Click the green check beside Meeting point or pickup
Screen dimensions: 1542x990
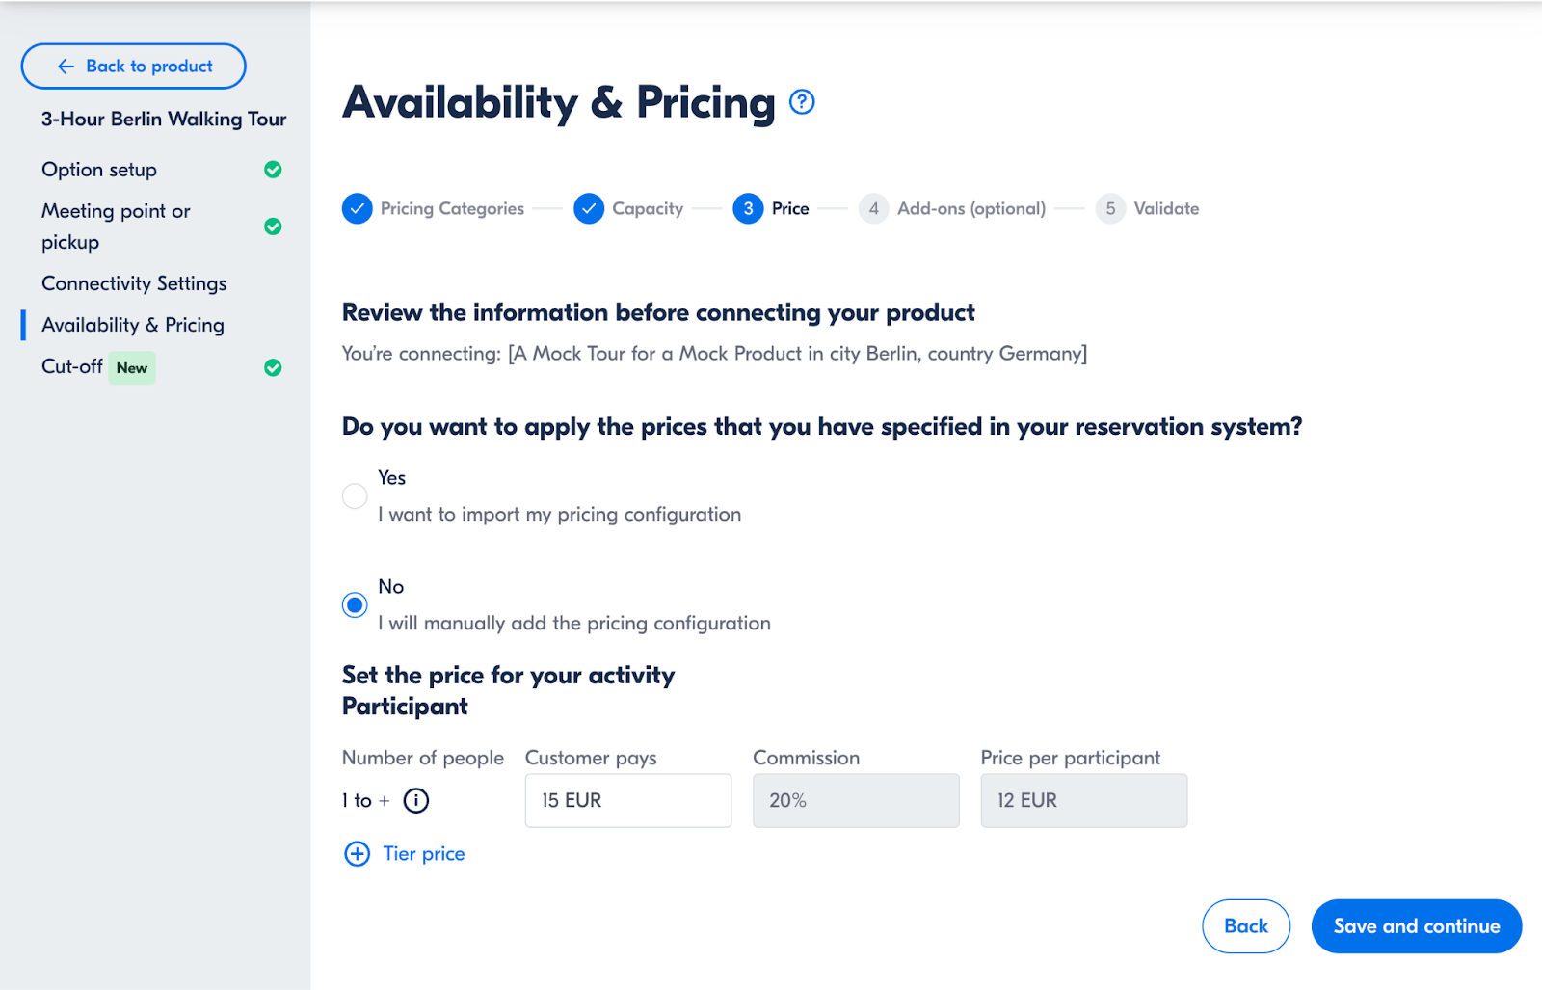273,227
